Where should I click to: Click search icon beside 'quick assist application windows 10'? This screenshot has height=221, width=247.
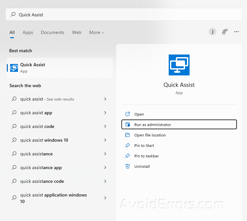(14, 198)
